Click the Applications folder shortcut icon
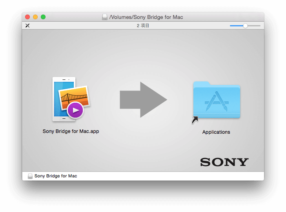The height and width of the screenshot is (212, 286). [216, 103]
